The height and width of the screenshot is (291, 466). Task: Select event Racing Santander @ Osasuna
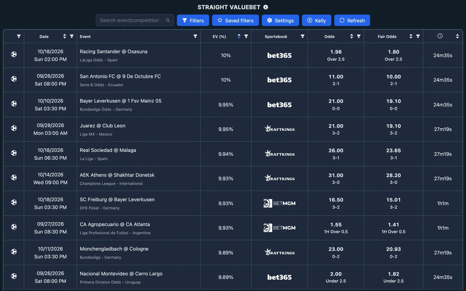coord(114,52)
